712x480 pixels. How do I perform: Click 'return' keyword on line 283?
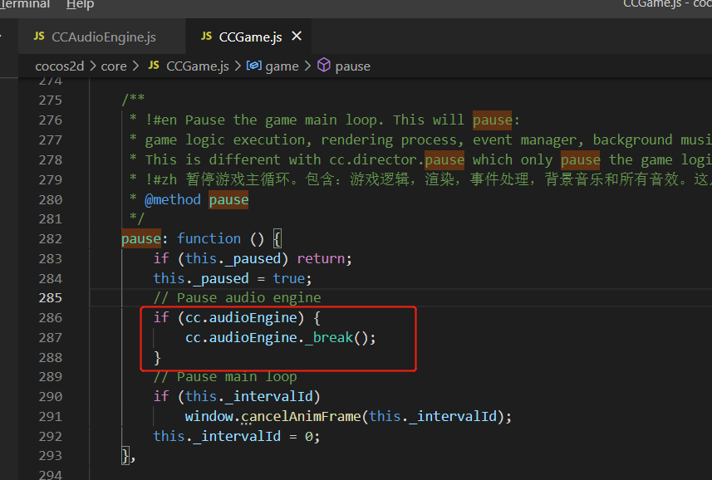click(x=321, y=258)
